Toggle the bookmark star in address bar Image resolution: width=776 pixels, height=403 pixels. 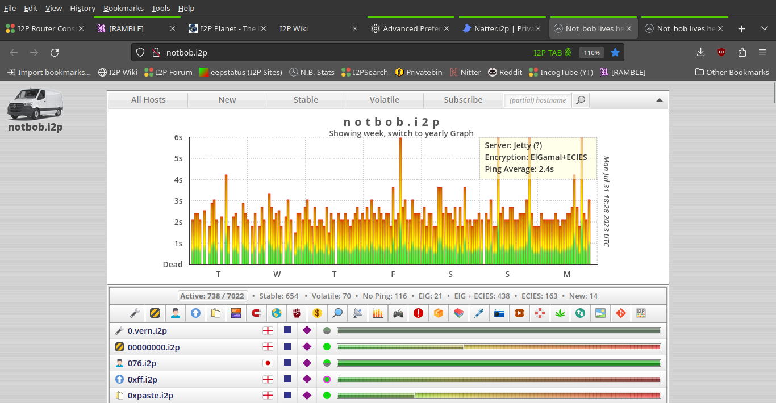(615, 53)
